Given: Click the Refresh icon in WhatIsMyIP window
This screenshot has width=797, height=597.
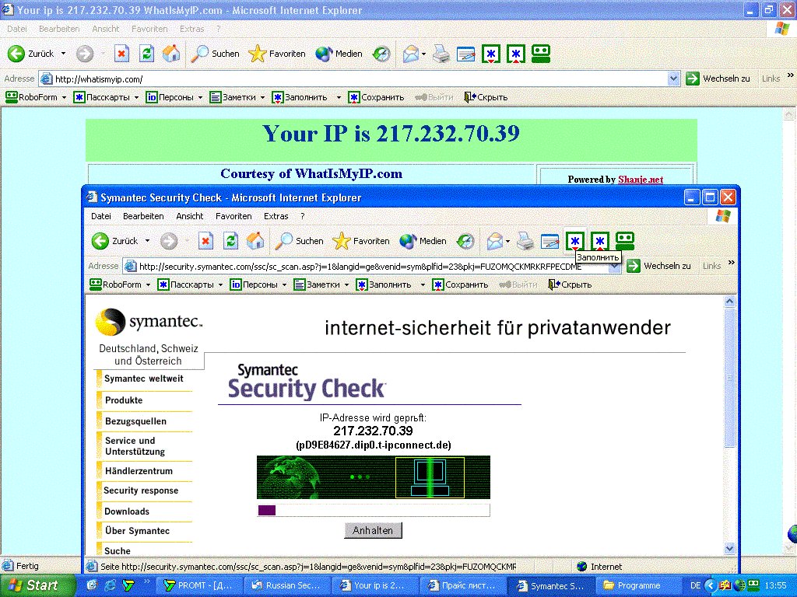Looking at the screenshot, I should coord(147,54).
